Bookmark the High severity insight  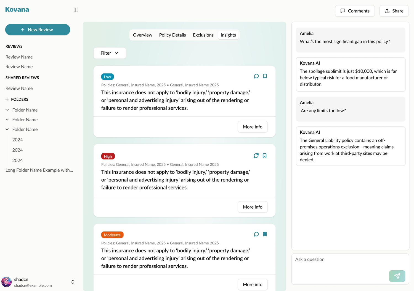[x=264, y=156]
